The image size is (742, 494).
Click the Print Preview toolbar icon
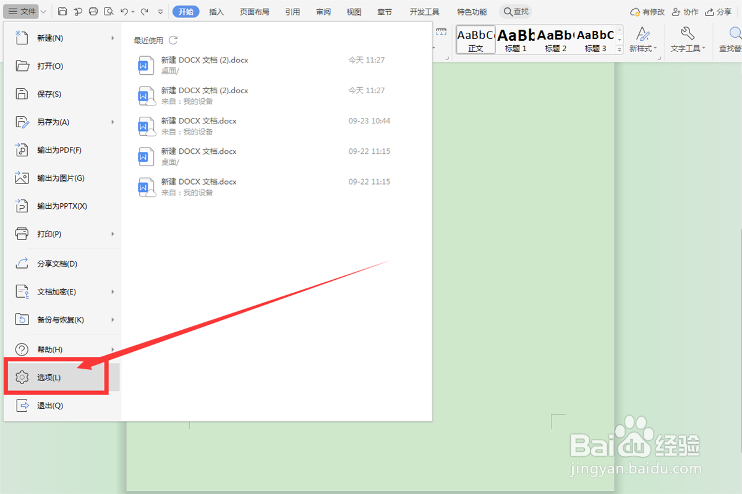click(109, 11)
